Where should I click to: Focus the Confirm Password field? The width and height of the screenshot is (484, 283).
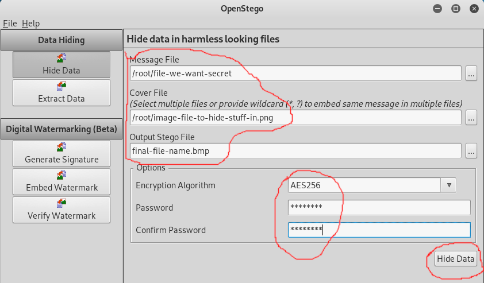coord(379,230)
